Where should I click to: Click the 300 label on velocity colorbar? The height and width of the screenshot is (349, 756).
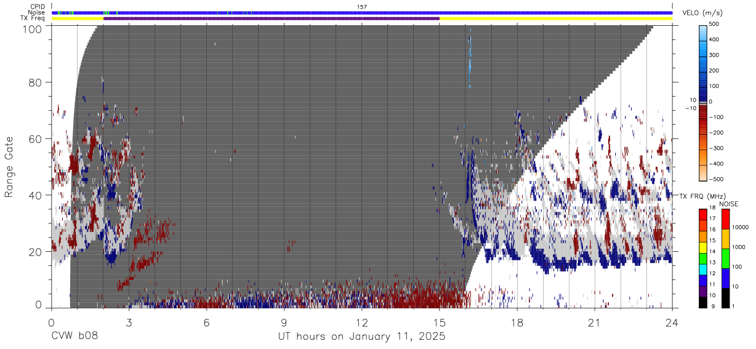[715, 55]
